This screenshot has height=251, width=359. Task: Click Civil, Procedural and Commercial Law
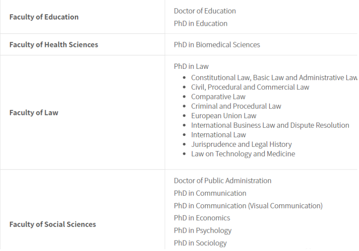250,87
